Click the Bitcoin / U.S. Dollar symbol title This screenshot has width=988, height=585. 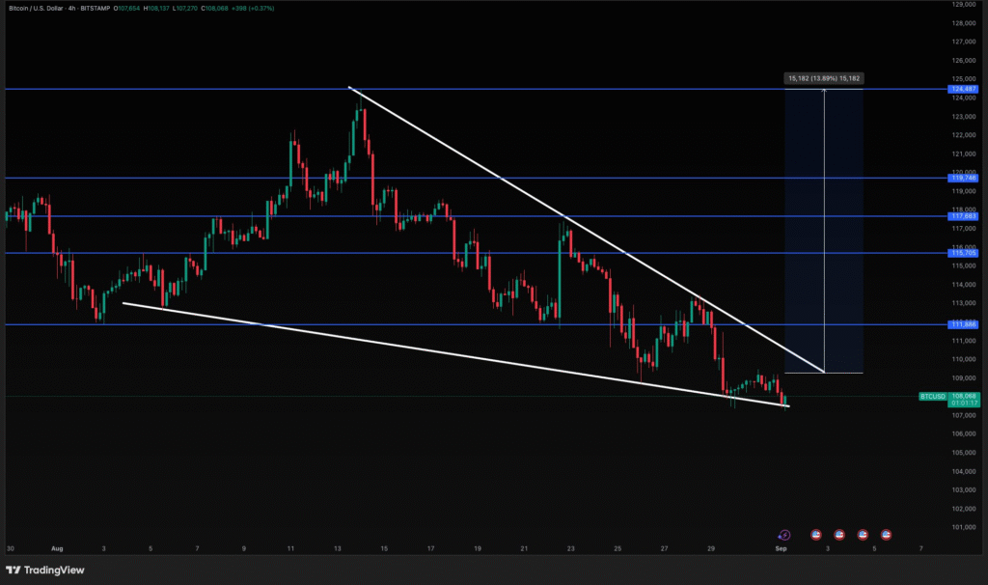36,8
